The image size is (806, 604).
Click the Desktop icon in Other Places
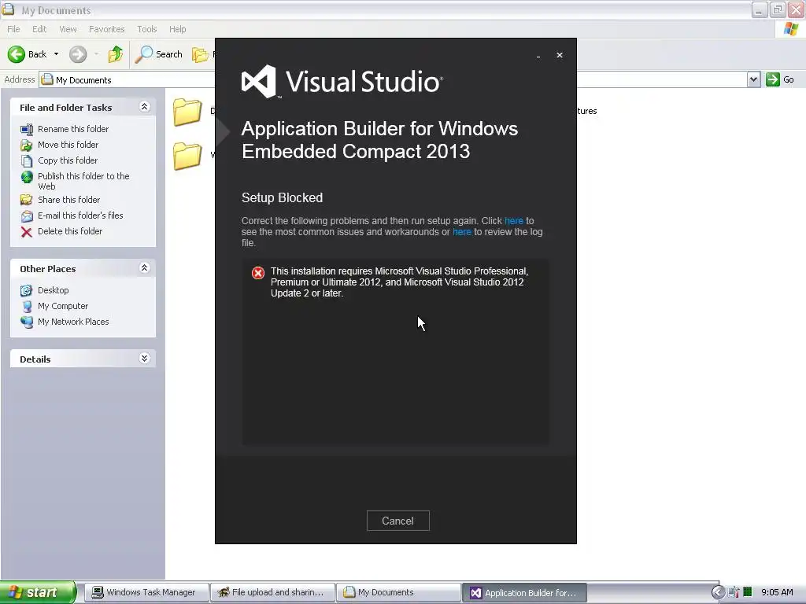pyautogui.click(x=27, y=291)
